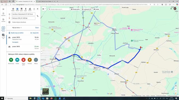Open the Google apps grid
This screenshot has height=100, width=179.
point(171,9)
